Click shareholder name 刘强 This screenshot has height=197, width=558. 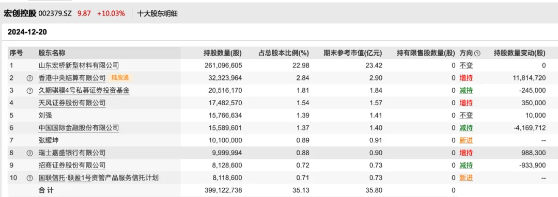point(45,116)
